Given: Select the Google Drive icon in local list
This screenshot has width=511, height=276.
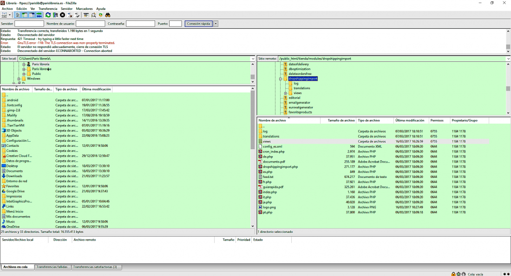Looking at the screenshot, I should click(4, 191).
